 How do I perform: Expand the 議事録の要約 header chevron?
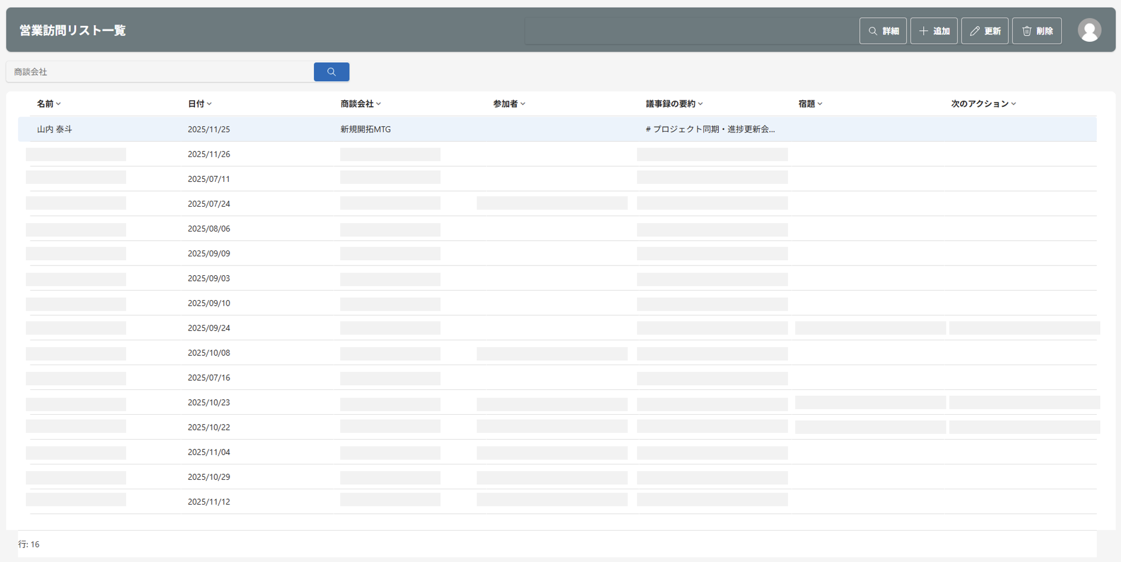701,104
